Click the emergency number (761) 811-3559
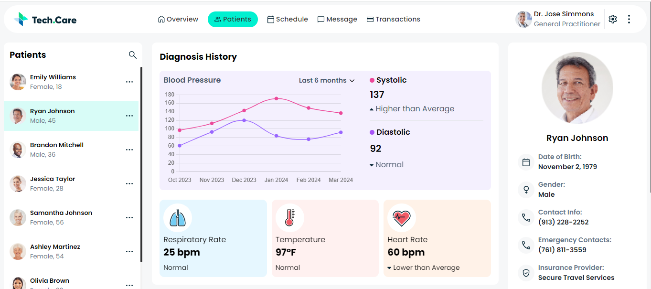This screenshot has width=651, height=289. click(562, 250)
